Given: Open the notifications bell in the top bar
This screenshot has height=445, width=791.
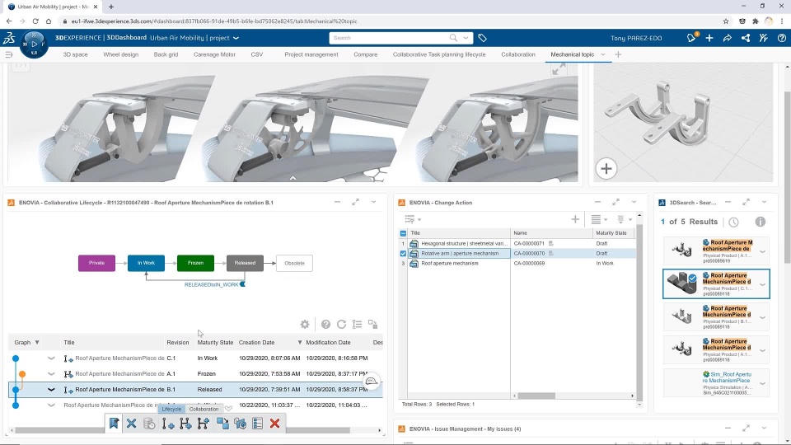Looking at the screenshot, I should click(691, 38).
